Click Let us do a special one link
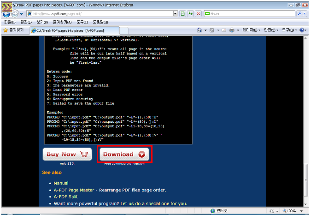Viewport: 310px width, 215px height. [153, 203]
